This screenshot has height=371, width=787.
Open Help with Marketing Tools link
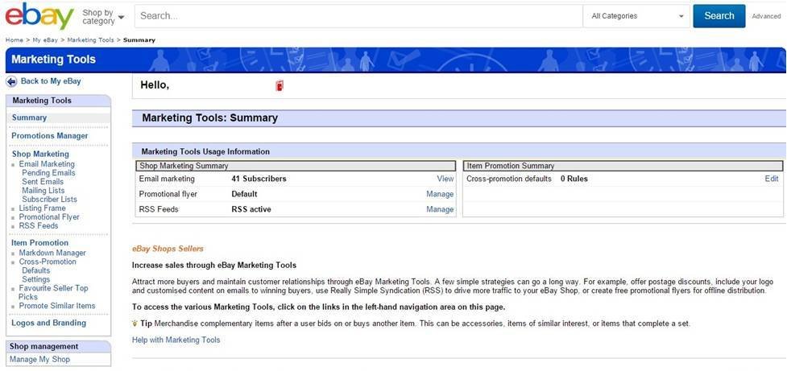point(176,340)
